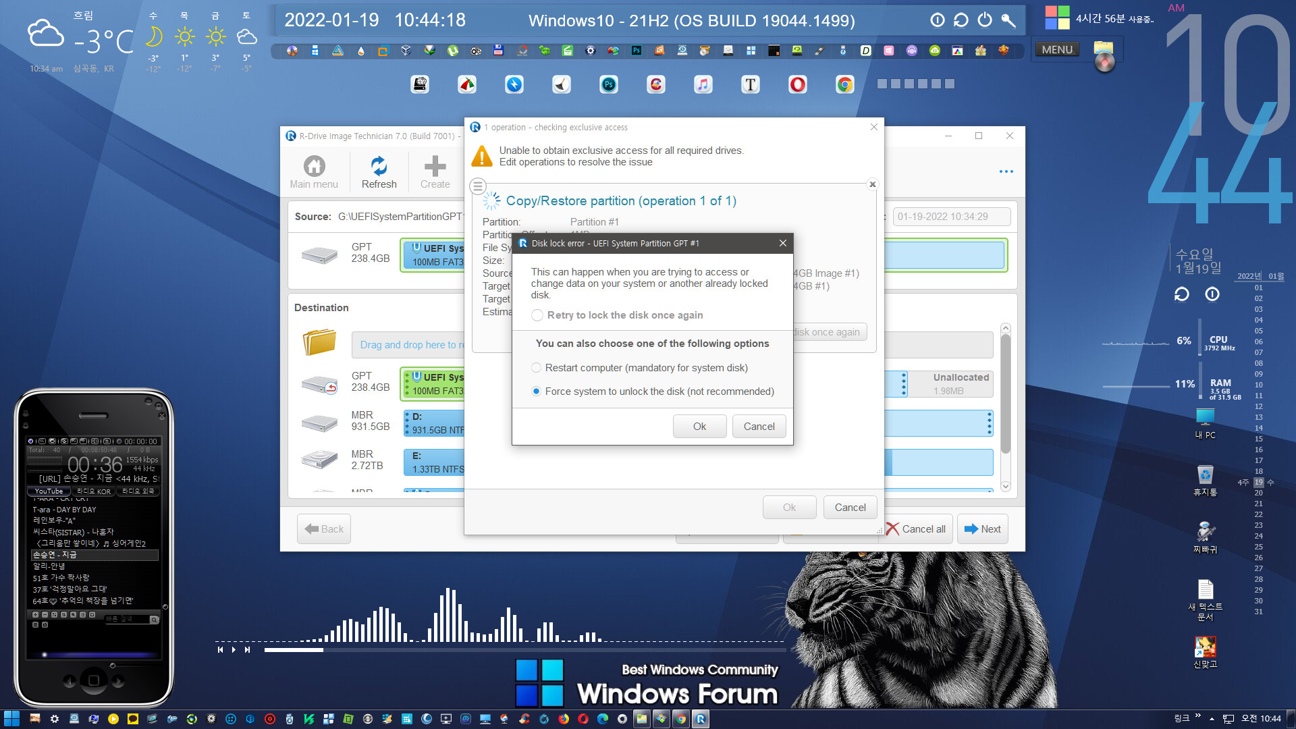This screenshot has width=1296, height=729.
Task: Select Restart computer option
Action: click(536, 368)
